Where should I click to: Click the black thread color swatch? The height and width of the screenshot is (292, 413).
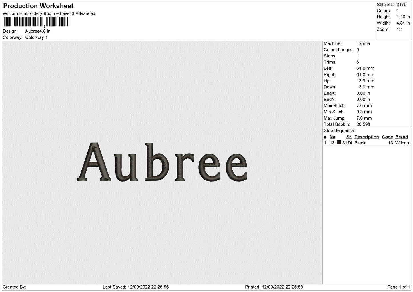coord(339,142)
